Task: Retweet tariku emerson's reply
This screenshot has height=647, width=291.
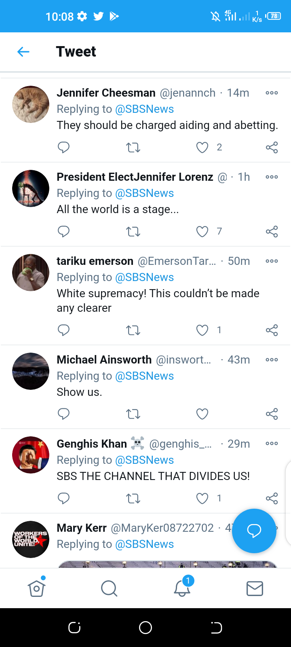Action: [133, 330]
